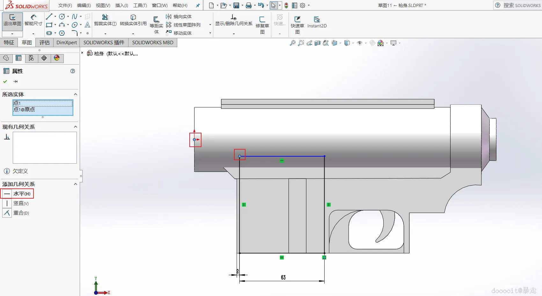The width and height of the screenshot is (542, 296).
Task: Activate the line sketch tool
Action: (x=49, y=17)
